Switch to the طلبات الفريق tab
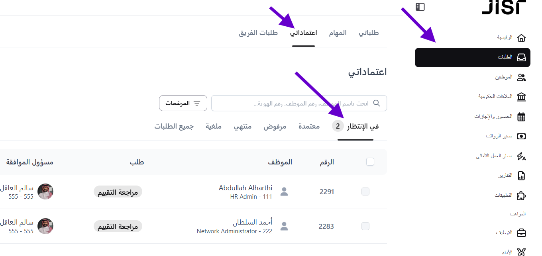Screen dimensions: 542x256 pyautogui.click(x=258, y=33)
